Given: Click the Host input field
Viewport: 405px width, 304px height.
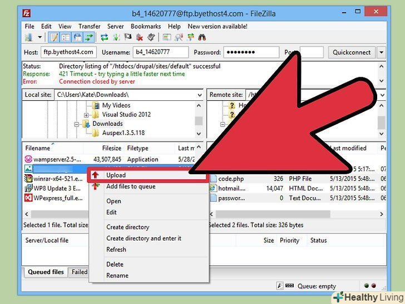Looking at the screenshot, I should (68, 52).
